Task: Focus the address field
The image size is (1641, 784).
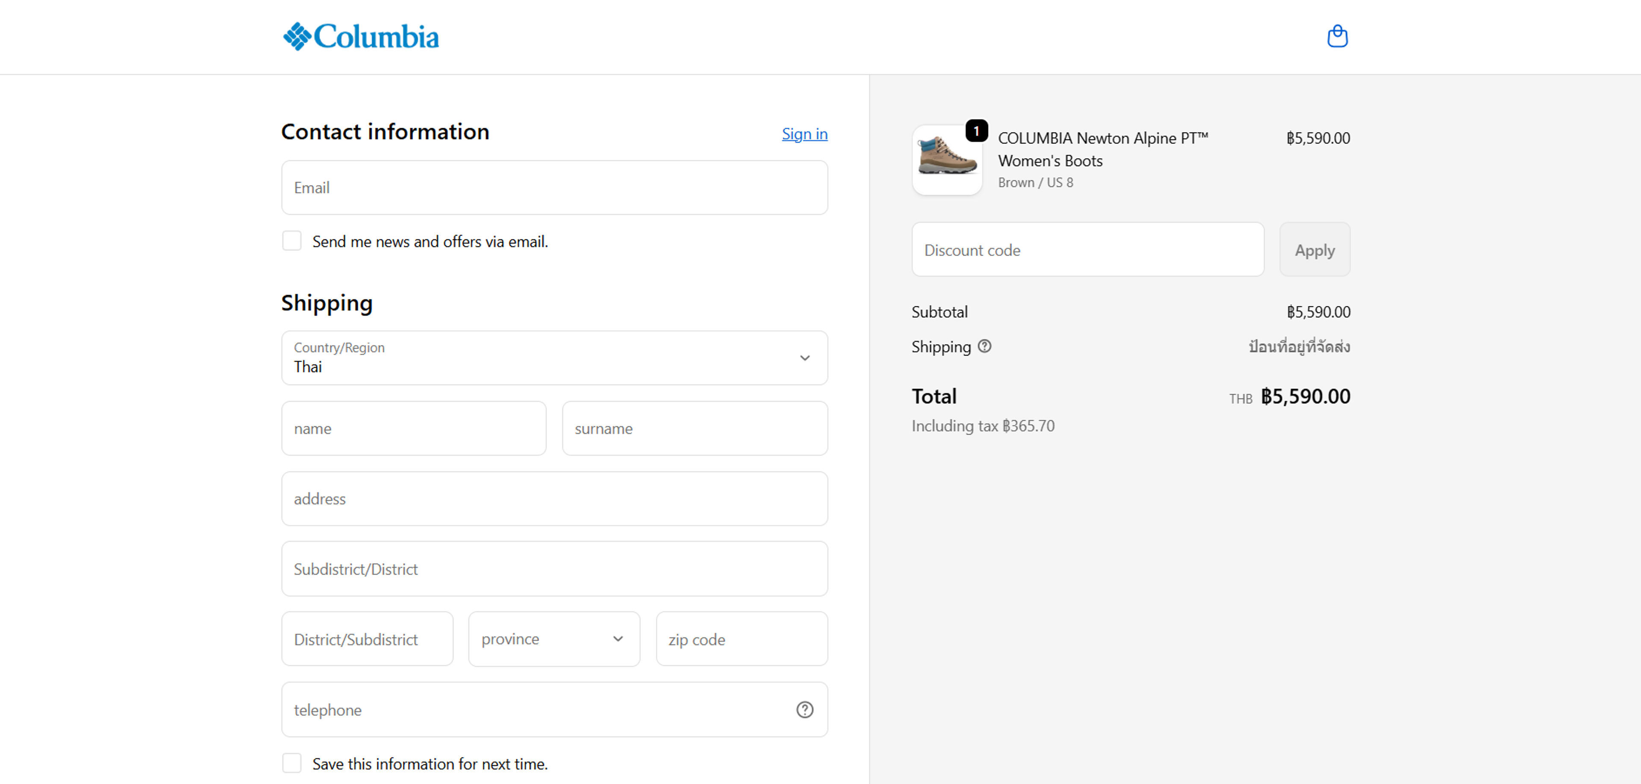Action: pos(554,499)
